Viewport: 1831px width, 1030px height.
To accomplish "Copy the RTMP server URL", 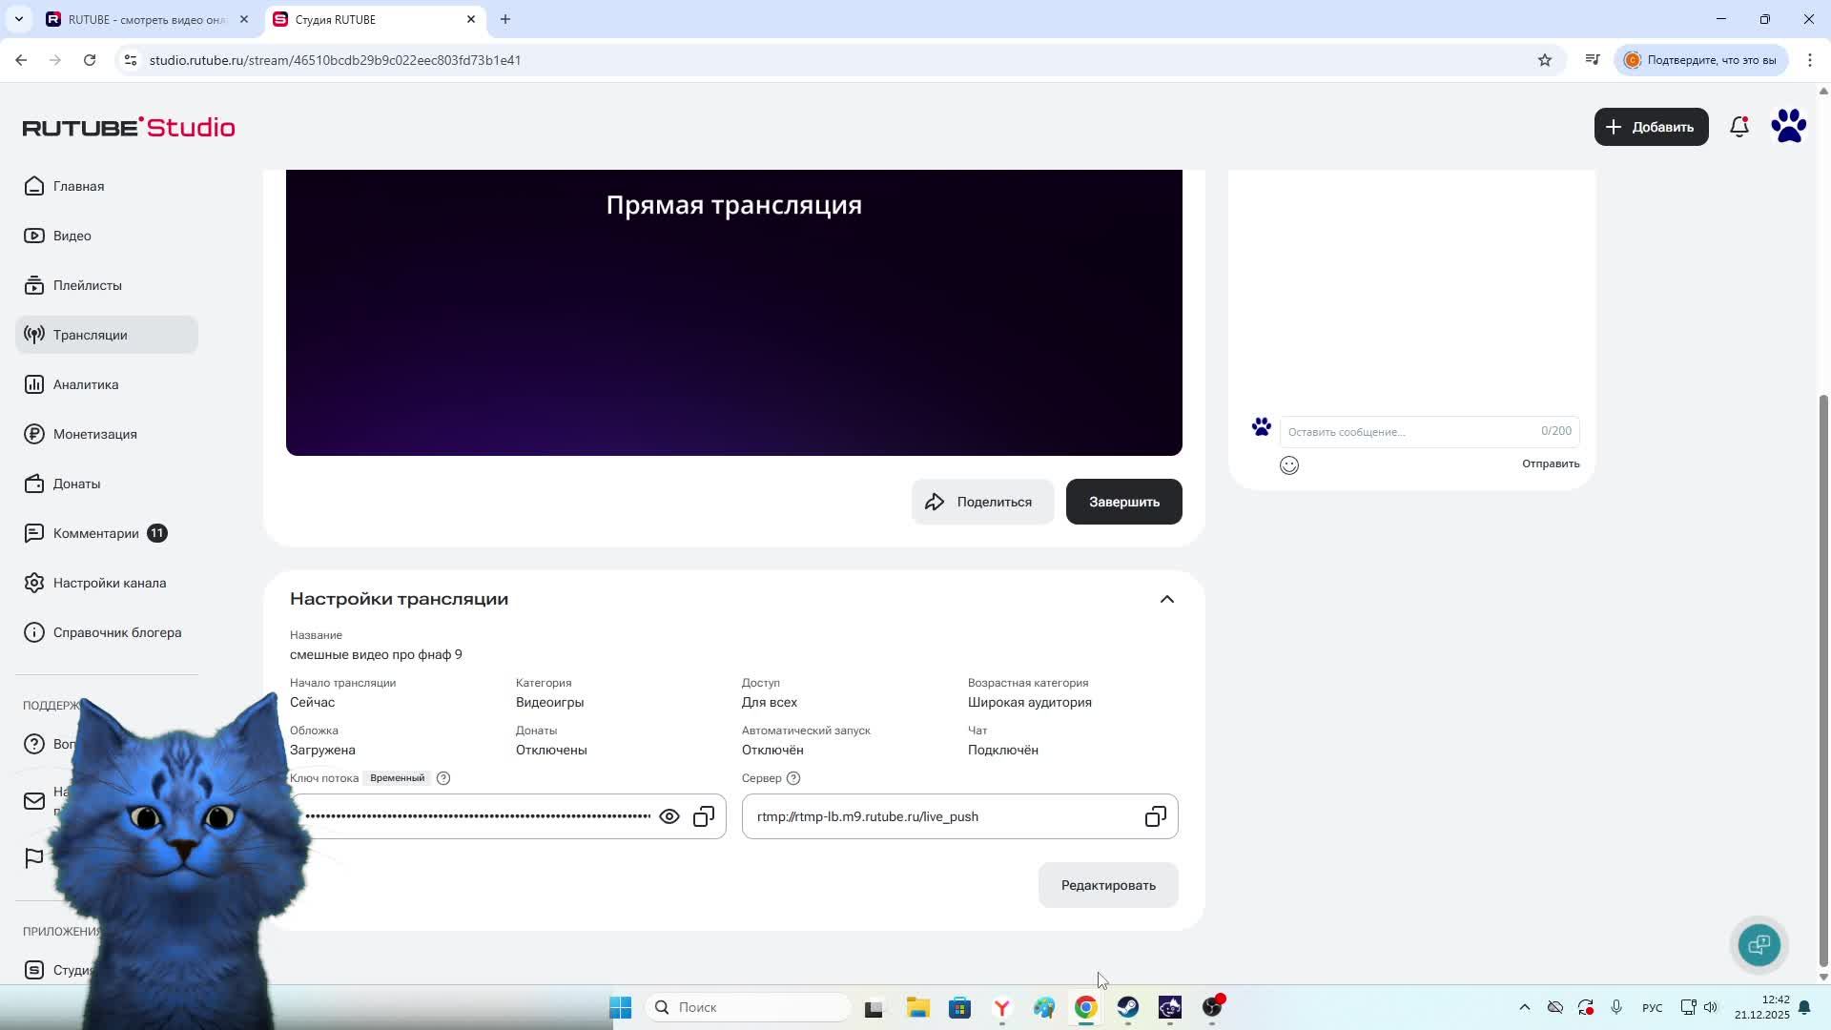I will pos(1155,816).
